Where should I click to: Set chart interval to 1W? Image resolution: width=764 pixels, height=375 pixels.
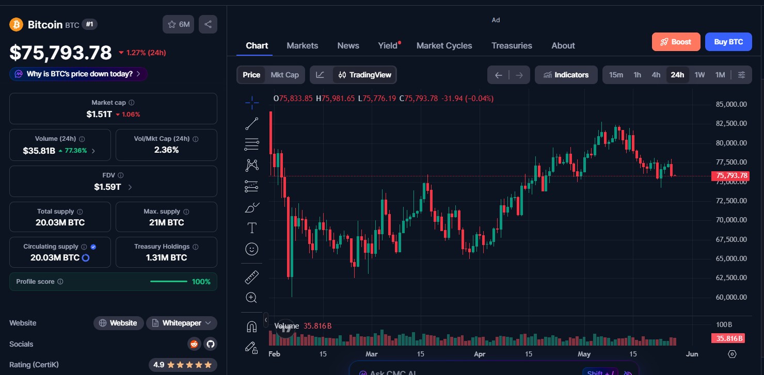point(699,75)
